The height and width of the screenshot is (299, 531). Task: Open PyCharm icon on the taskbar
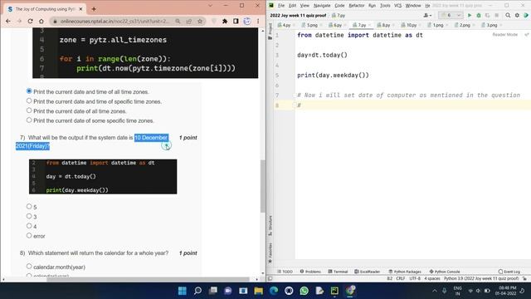(334, 291)
